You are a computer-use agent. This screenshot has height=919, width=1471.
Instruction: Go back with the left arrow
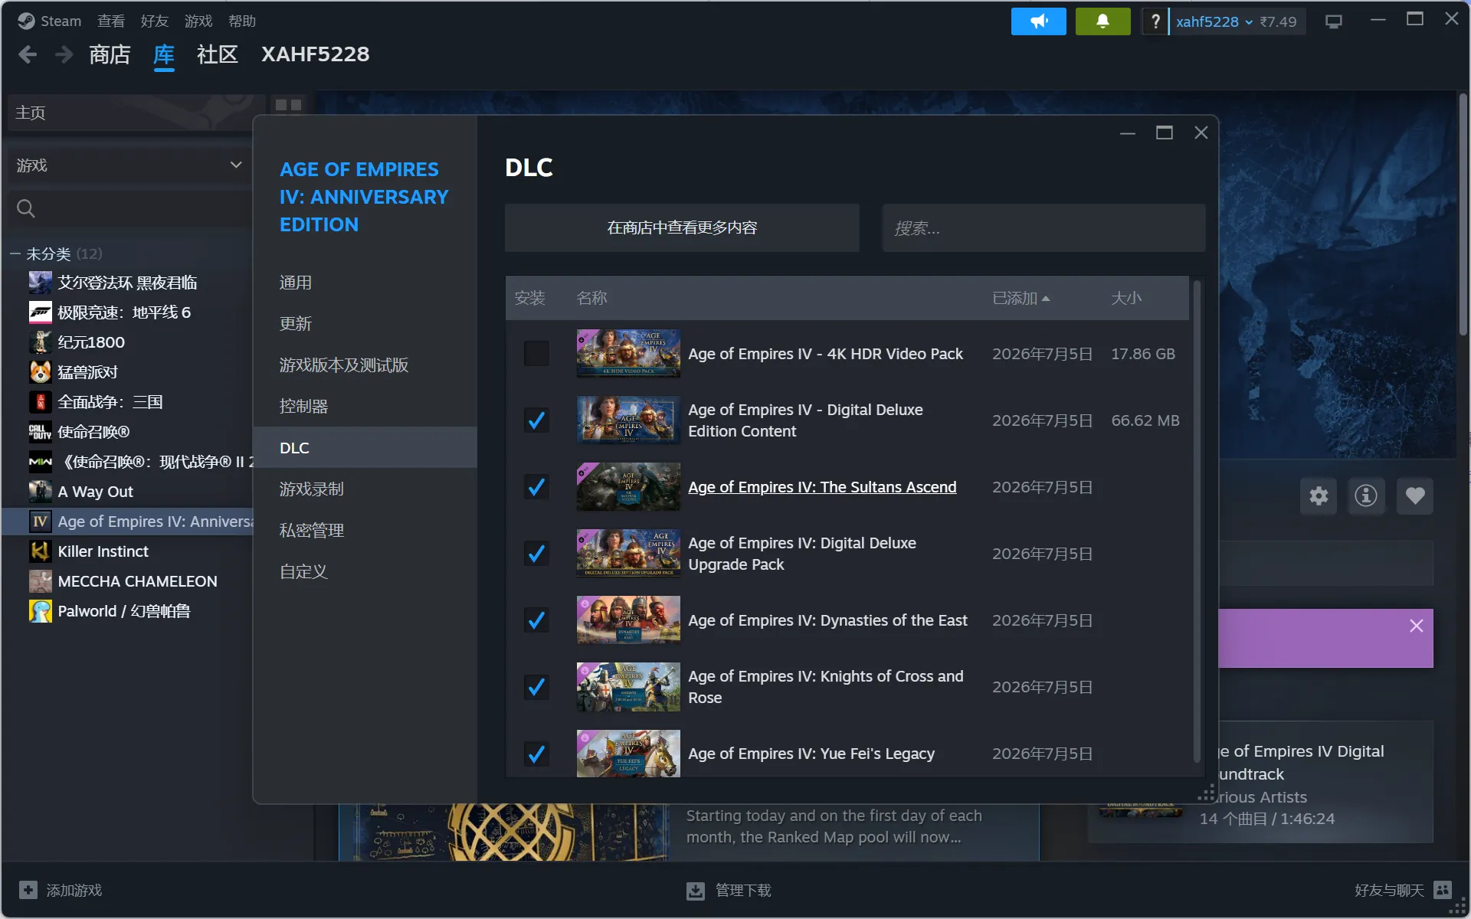pos(28,54)
